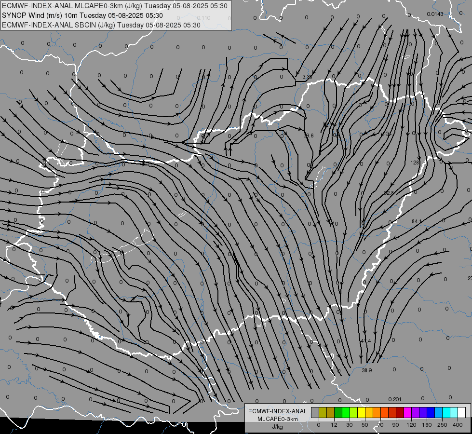Click the map value 0.201
This screenshot has width=472, height=434.
point(395,399)
